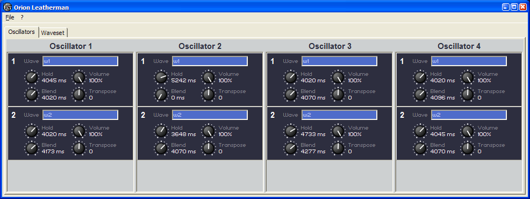Click Oscillator 2 wave 1 input field

pyautogui.click(x=210, y=61)
